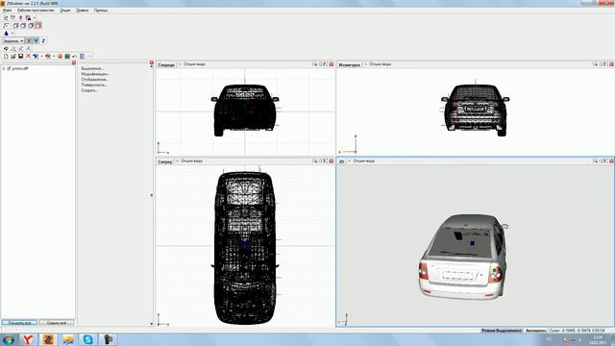The height and width of the screenshot is (346, 615).
Task: Open Опции вида in Сверху viewport
Action: point(191,161)
